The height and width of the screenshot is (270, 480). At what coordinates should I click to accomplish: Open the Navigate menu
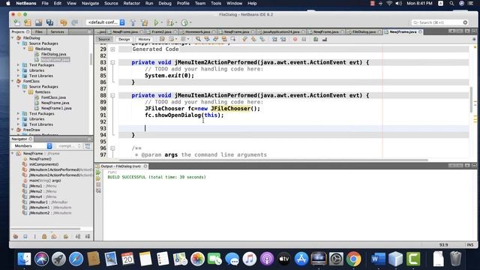coord(90,3)
